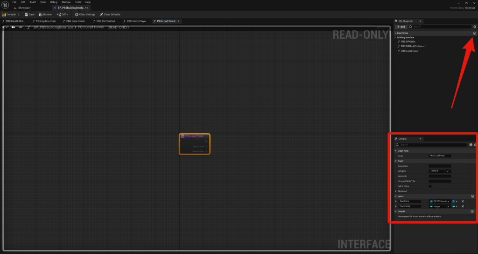The height and width of the screenshot is (254, 478).
Task: Remove the SaveGame input parameter
Action: [463, 201]
